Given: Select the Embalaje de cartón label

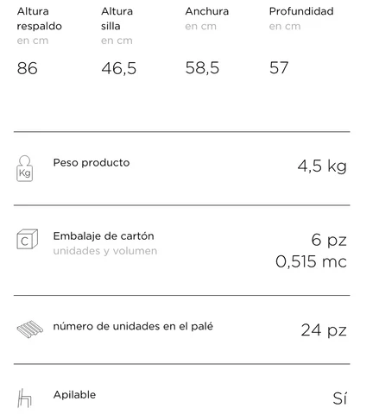Looking at the screenshot, I should pos(104,236).
